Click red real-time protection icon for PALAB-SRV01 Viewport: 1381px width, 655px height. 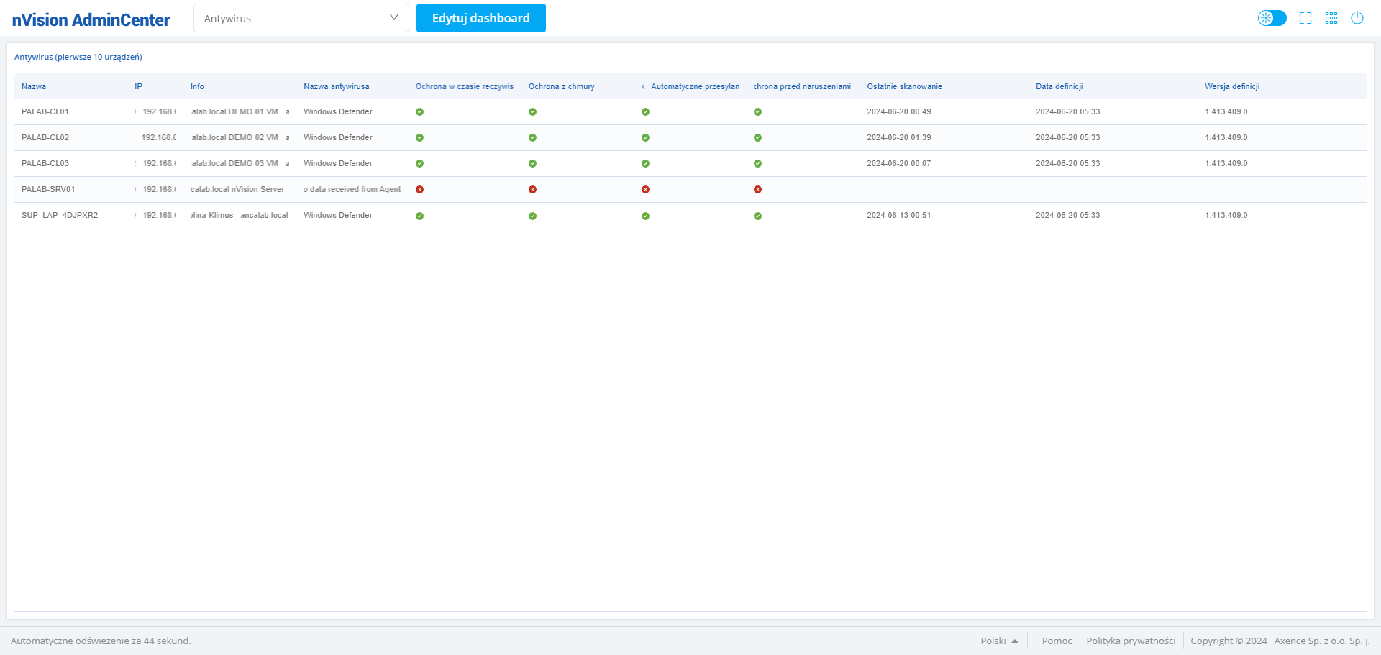pos(419,190)
